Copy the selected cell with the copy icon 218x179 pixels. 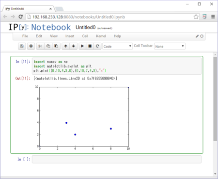(48, 46)
